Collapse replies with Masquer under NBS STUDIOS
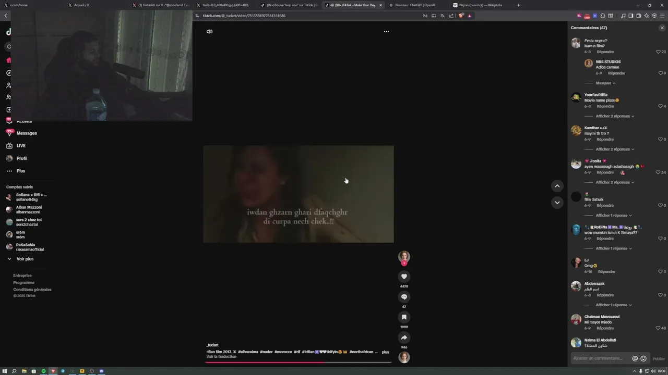668x375 pixels. pyautogui.click(x=605, y=83)
